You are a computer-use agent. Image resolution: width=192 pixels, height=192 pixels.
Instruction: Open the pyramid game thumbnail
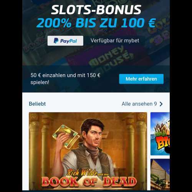coord(160,175)
